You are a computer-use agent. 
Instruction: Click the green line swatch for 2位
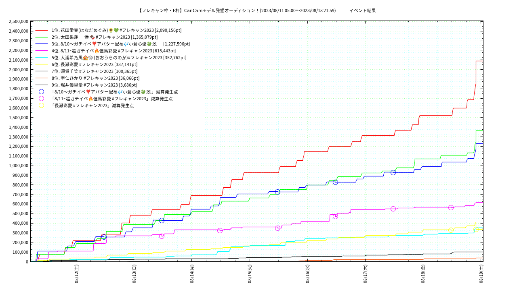(42, 37)
